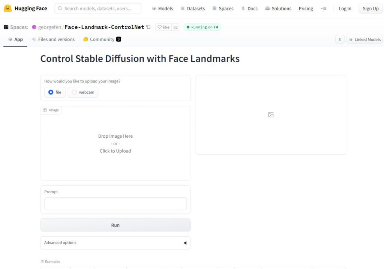384x269 pixels.
Task: Copy the space name using the copy icon
Action: coord(148,27)
